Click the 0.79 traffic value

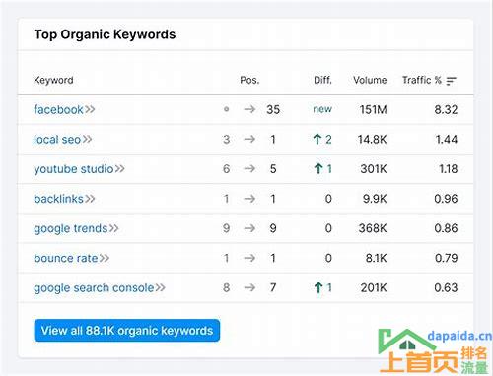pos(447,258)
